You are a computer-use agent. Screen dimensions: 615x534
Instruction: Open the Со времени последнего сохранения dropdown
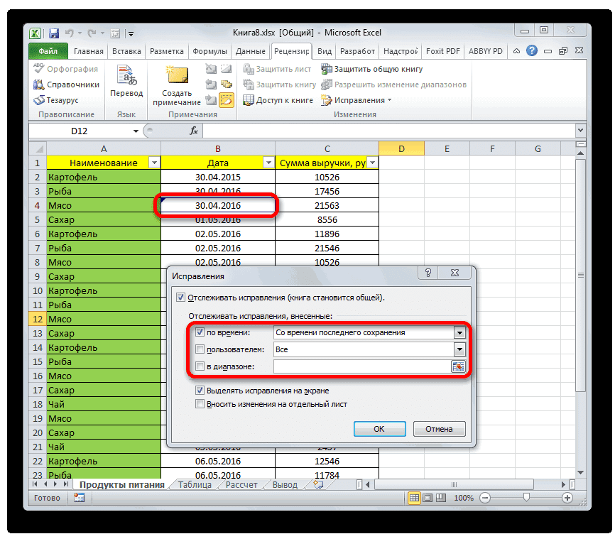coord(459,332)
